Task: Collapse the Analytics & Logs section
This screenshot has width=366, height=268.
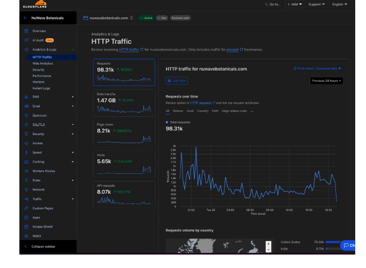Action: (x=73, y=50)
